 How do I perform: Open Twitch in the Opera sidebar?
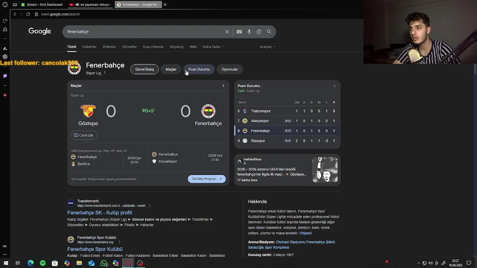click(5, 76)
